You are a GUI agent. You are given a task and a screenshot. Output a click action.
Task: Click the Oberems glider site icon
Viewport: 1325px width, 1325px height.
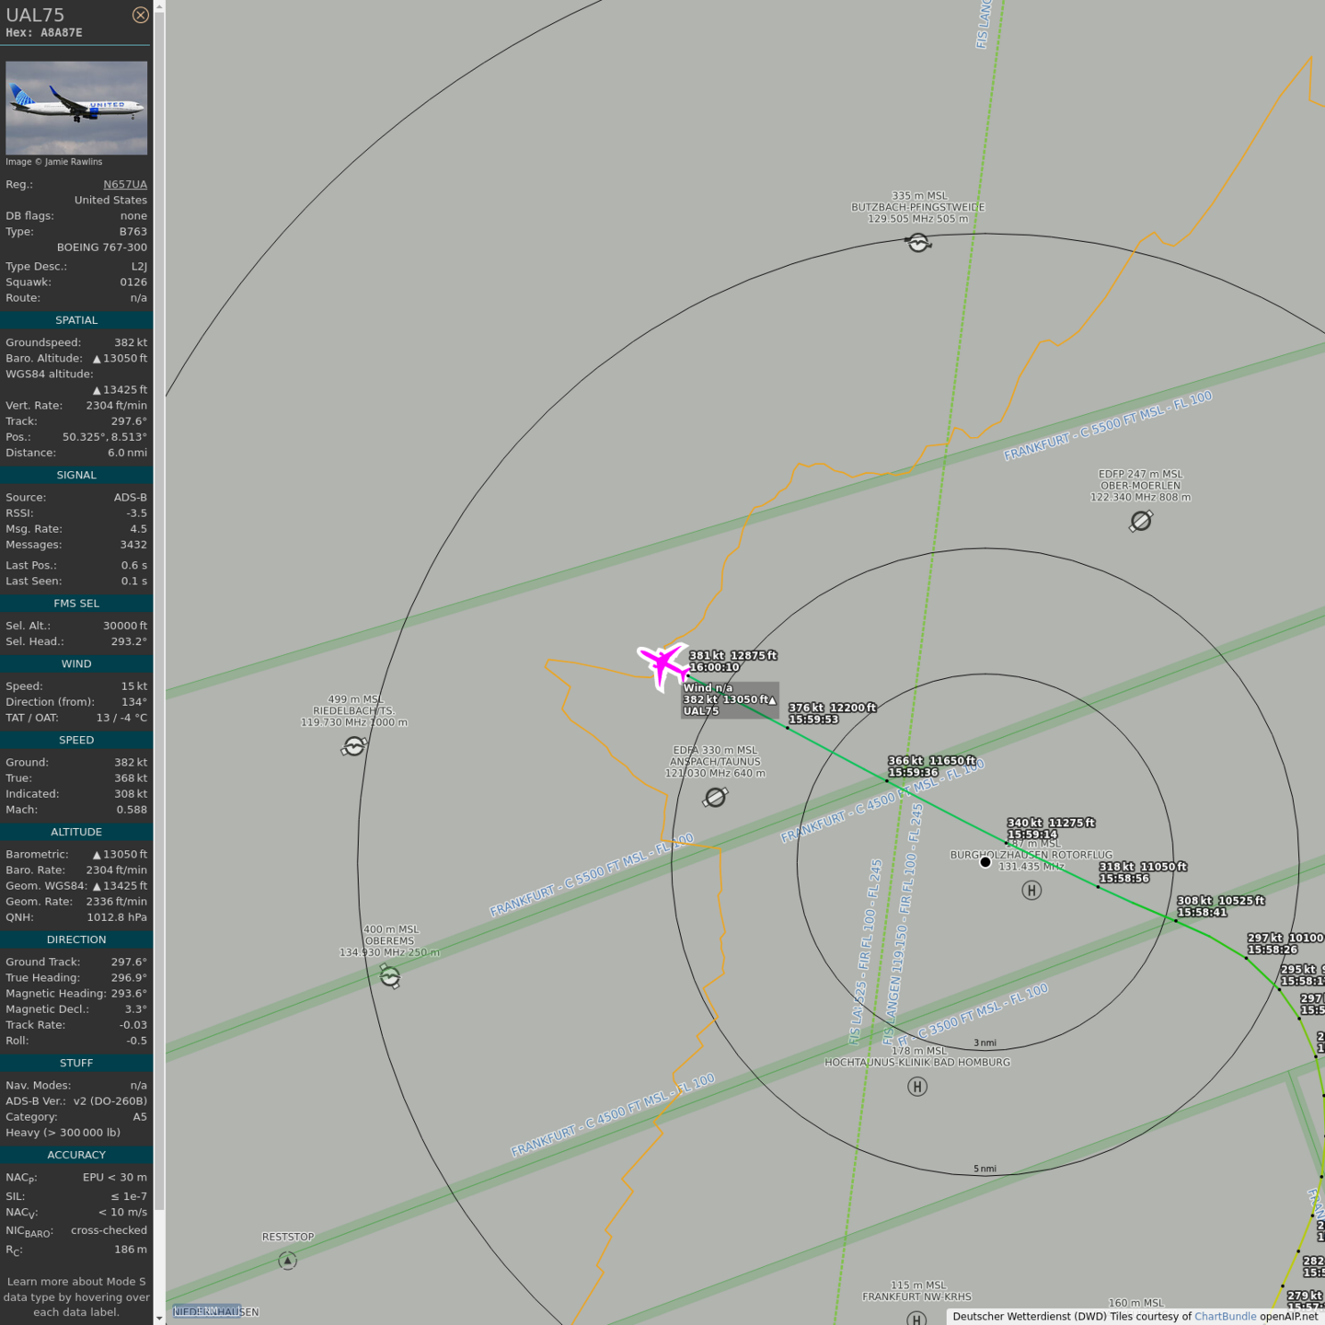390,976
